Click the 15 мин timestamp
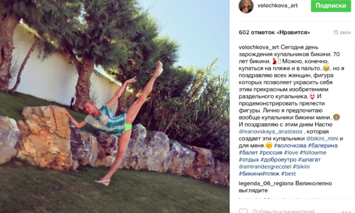Viewport: 355px width, 213px height. click(x=342, y=32)
